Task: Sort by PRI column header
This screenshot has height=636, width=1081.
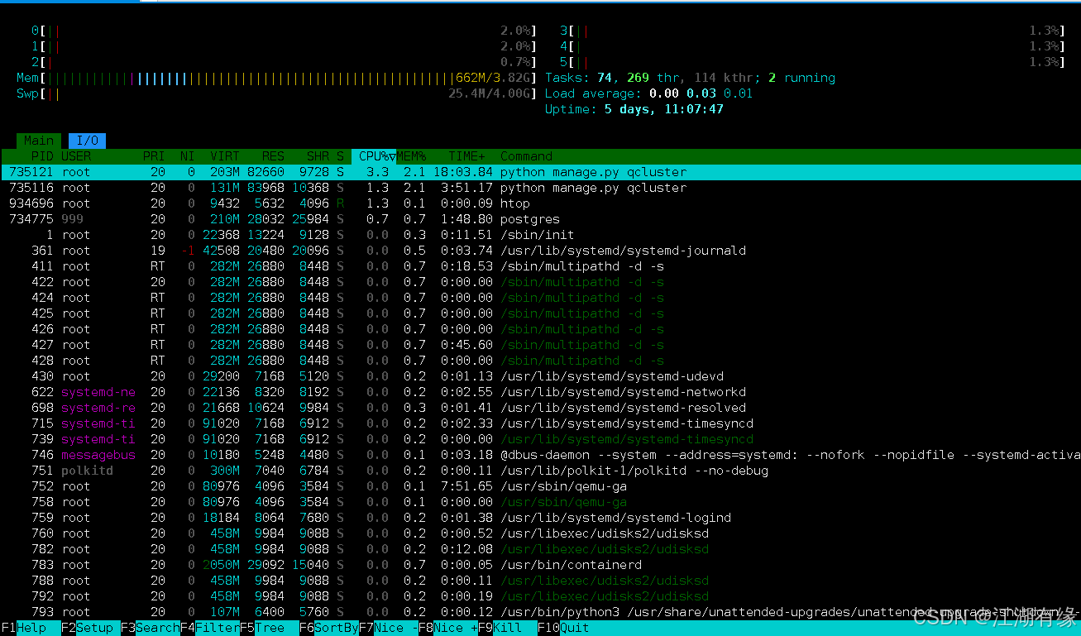Action: [x=153, y=156]
